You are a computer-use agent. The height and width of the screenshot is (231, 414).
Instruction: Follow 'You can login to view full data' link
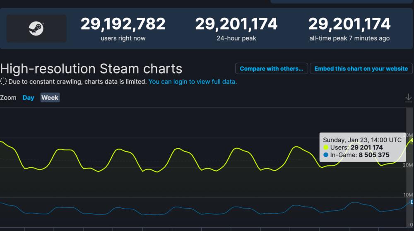[x=193, y=82]
